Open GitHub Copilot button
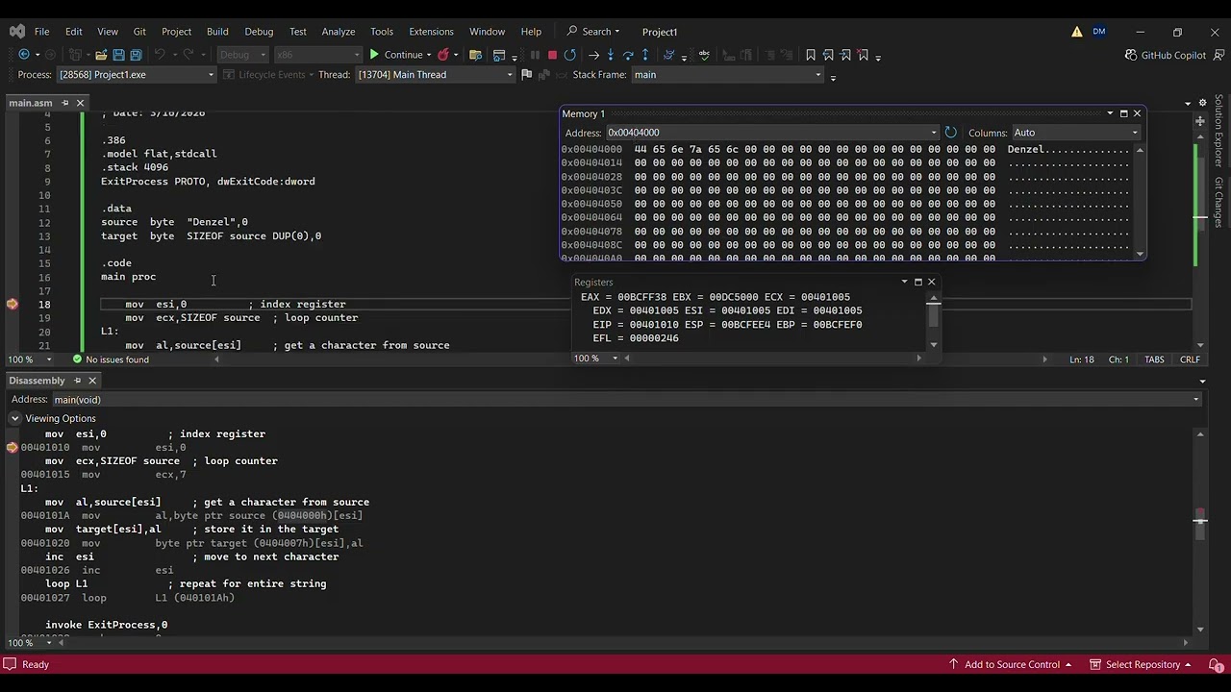Viewport: 1231px width, 692px height. (1165, 55)
